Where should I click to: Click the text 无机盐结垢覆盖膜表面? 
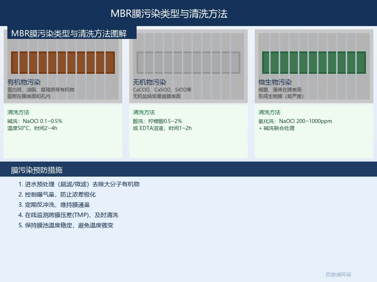pos(157,96)
